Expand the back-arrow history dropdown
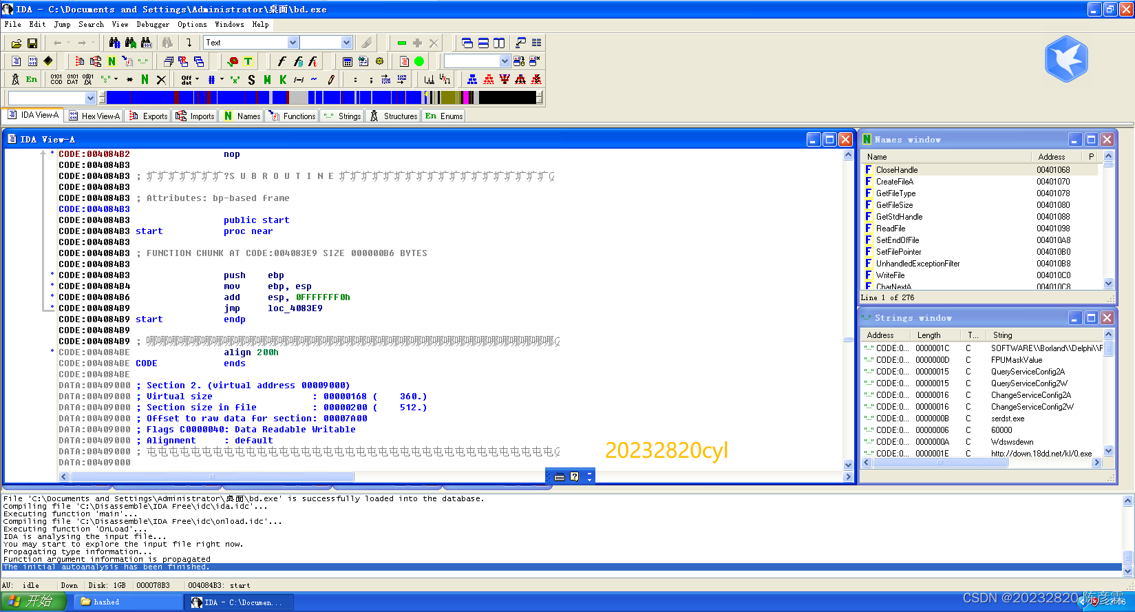Image resolution: width=1135 pixels, height=612 pixels. click(x=68, y=43)
